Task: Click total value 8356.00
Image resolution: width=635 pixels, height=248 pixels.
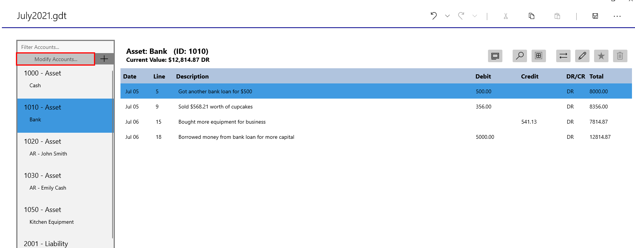Action: [x=599, y=107]
